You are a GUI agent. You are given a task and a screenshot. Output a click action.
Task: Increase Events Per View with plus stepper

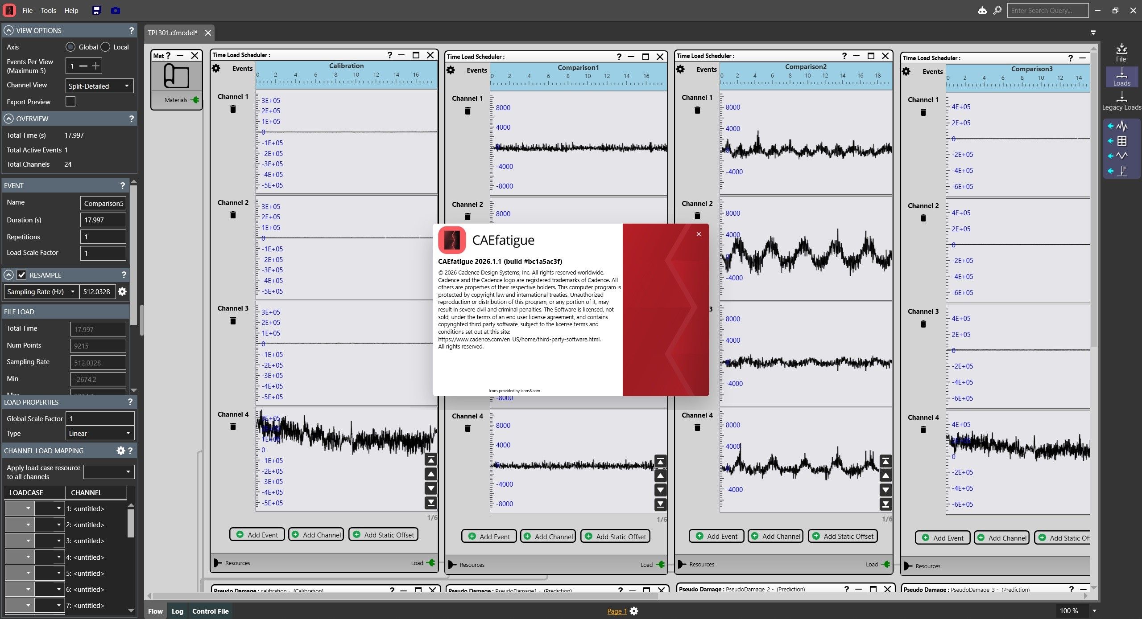click(95, 66)
